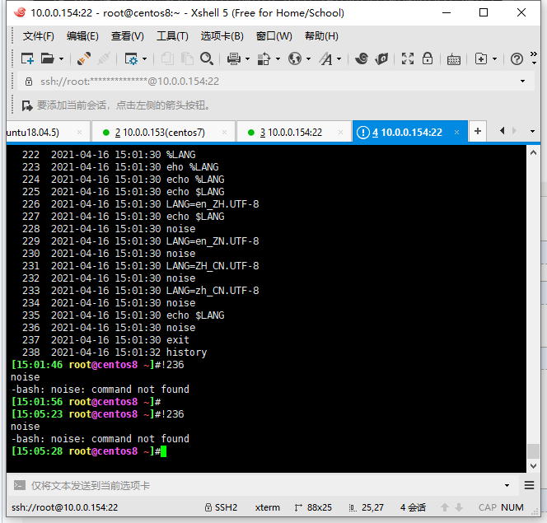Viewport: 547px width, 523px height.
Task: Click the terminal scrollbar thumb
Action: 533,451
